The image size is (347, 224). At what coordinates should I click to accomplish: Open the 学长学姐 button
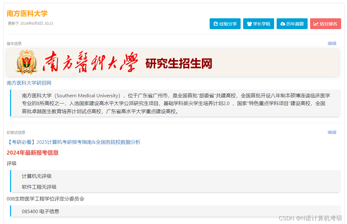tap(259, 24)
